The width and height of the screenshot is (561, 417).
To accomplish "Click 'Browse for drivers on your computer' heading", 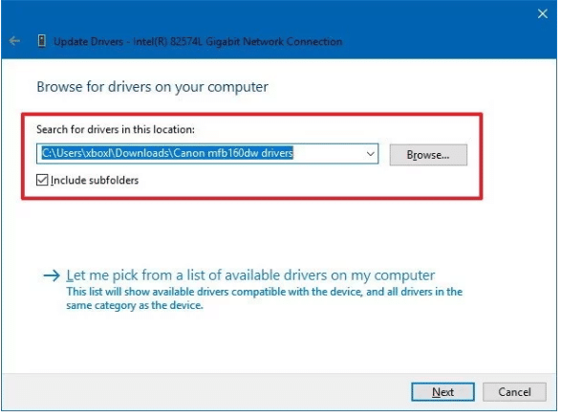I will click(152, 87).
